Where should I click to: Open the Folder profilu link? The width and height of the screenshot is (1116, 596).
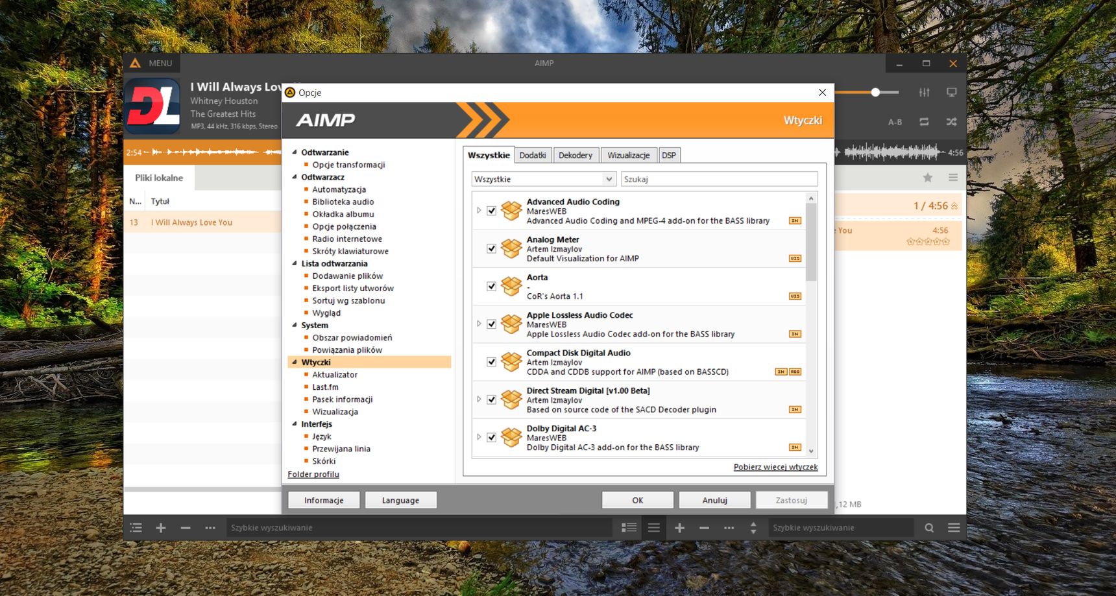click(x=313, y=474)
